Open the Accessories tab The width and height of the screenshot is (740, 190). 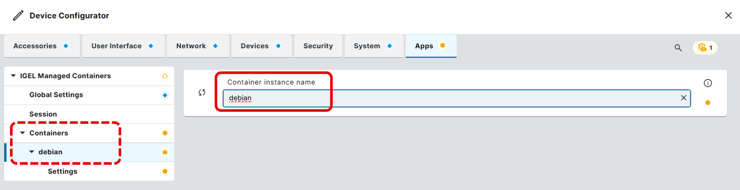41,46
